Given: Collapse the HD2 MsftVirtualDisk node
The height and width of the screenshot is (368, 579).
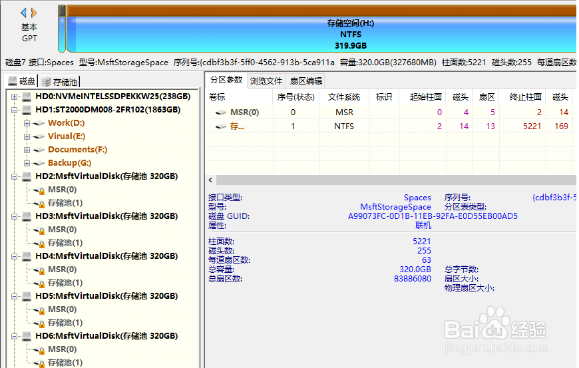Looking at the screenshot, I should 14,176.
